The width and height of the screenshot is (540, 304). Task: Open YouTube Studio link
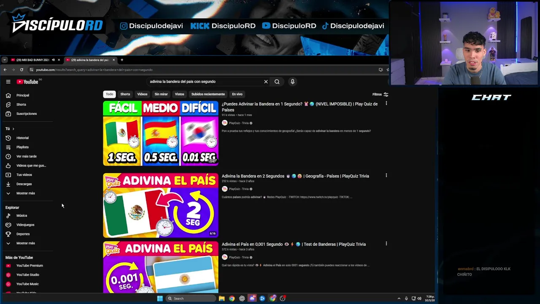[x=28, y=275]
